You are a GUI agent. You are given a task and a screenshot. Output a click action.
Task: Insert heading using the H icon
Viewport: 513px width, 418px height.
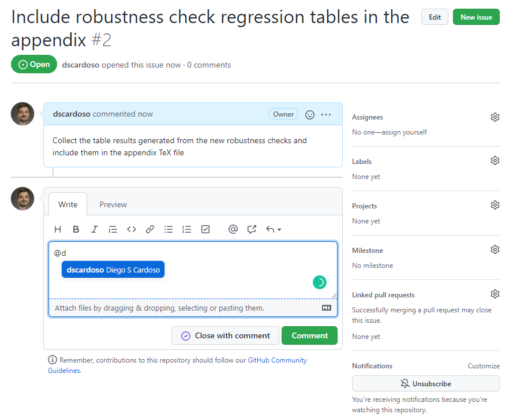coord(58,229)
